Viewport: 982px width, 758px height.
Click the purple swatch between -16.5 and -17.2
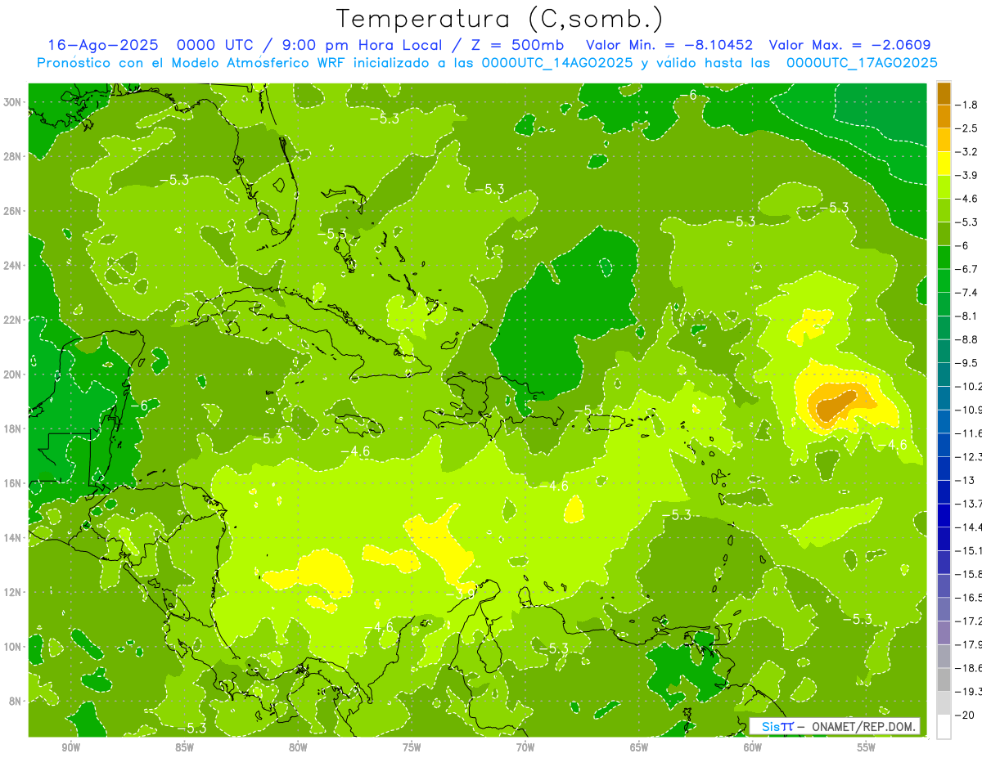click(x=944, y=609)
